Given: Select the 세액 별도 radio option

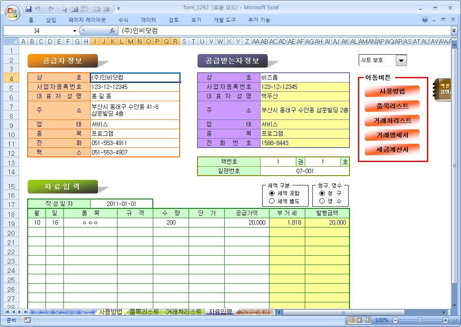Looking at the screenshot, I should [272, 201].
